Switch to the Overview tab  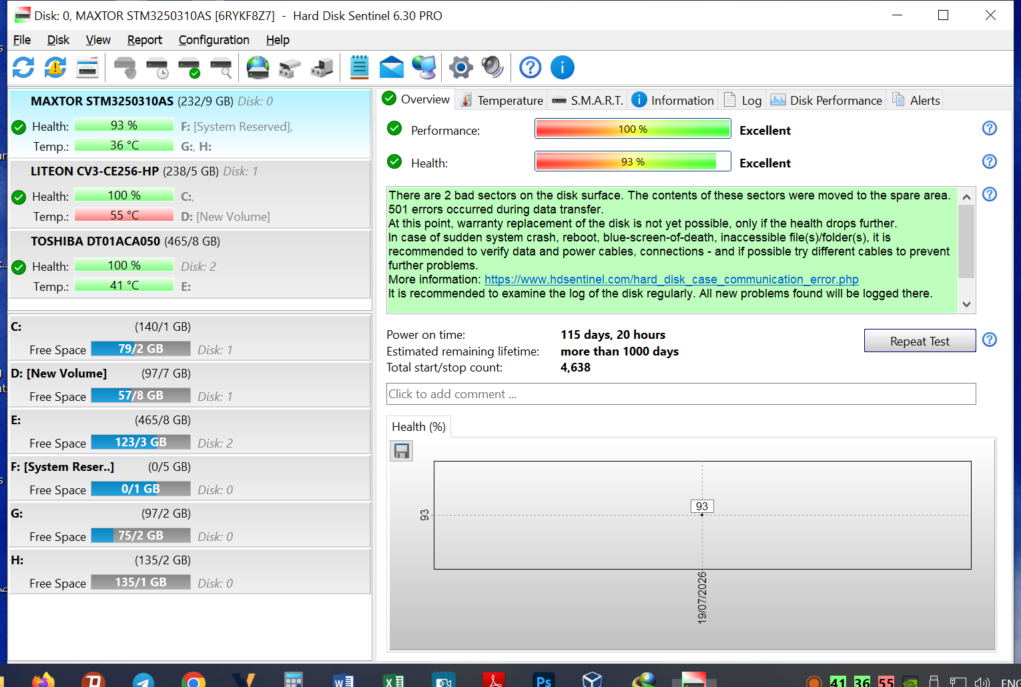[x=416, y=99]
